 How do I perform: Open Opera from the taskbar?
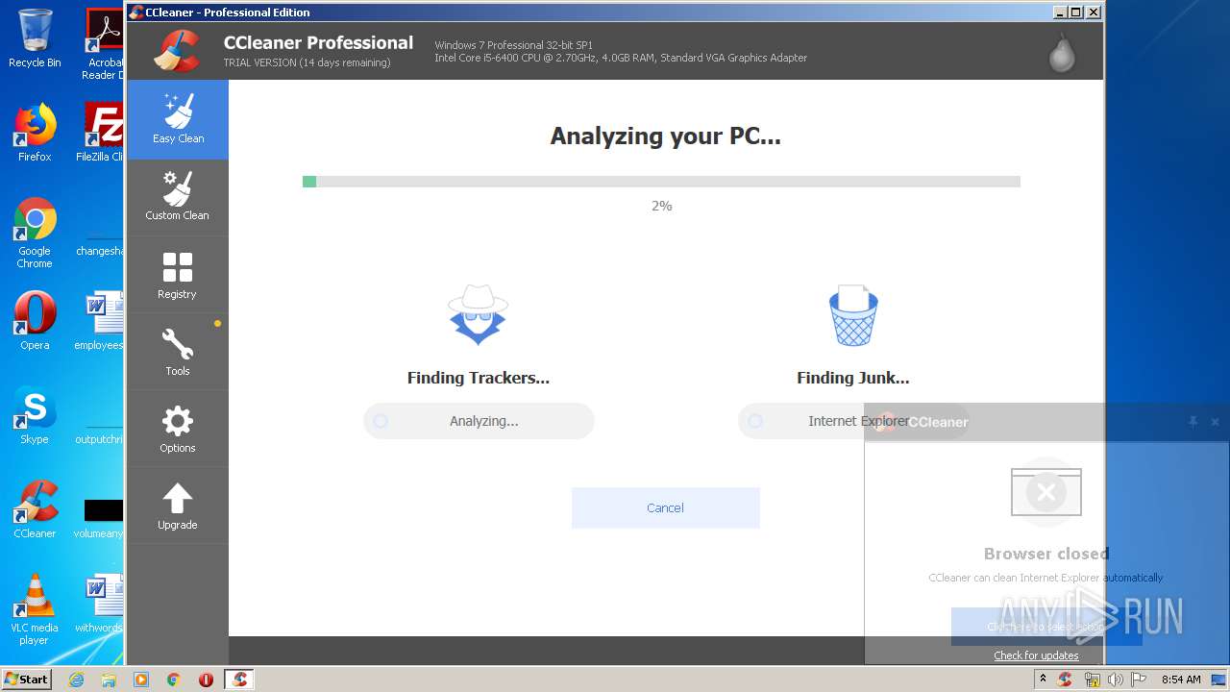(x=206, y=680)
